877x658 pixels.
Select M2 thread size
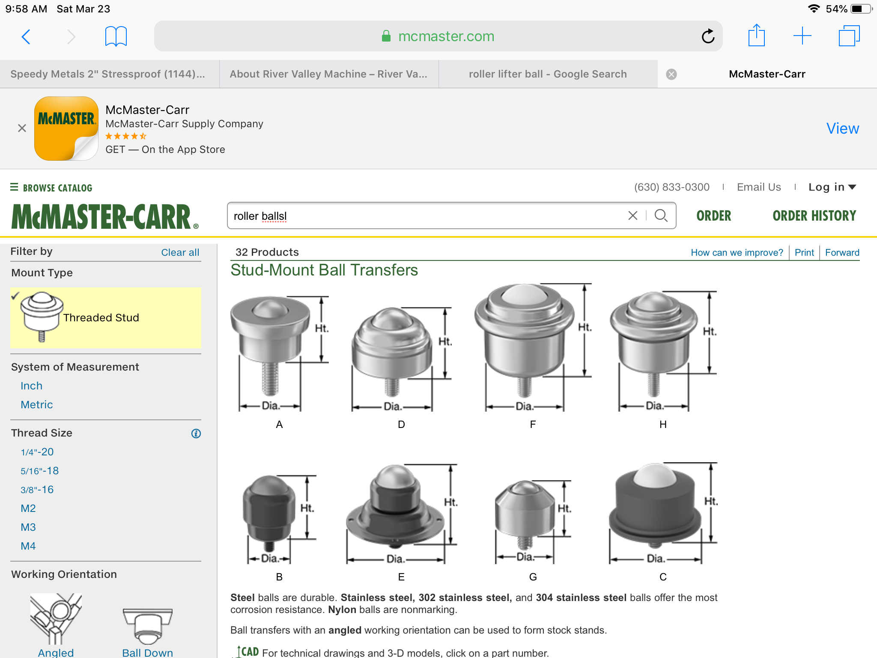click(28, 508)
